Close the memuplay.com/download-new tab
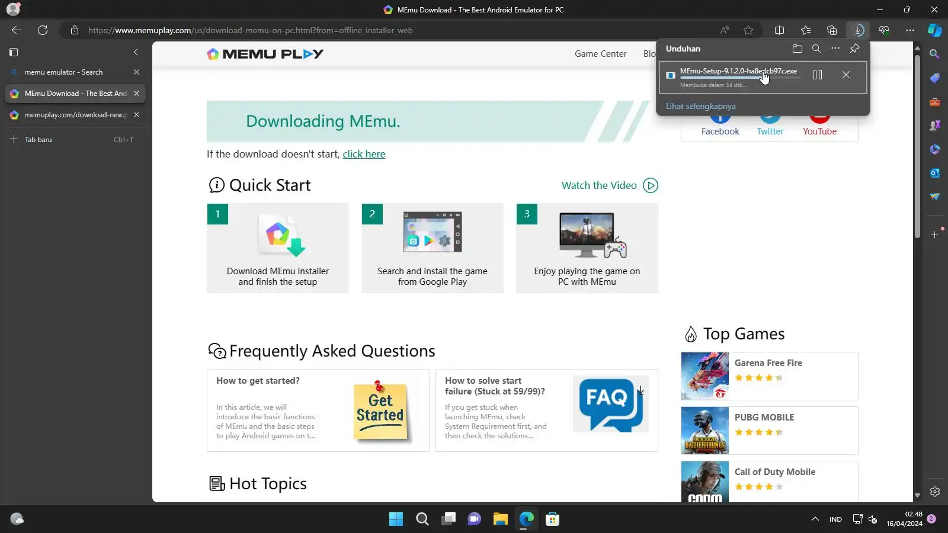948x533 pixels. [x=136, y=115]
